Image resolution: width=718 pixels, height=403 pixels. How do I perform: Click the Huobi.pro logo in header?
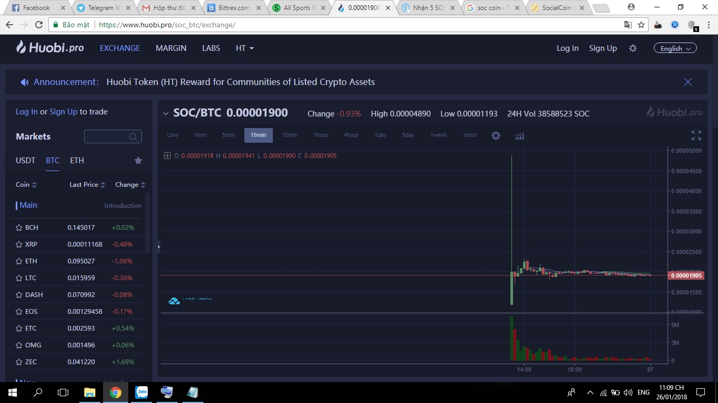pos(50,48)
